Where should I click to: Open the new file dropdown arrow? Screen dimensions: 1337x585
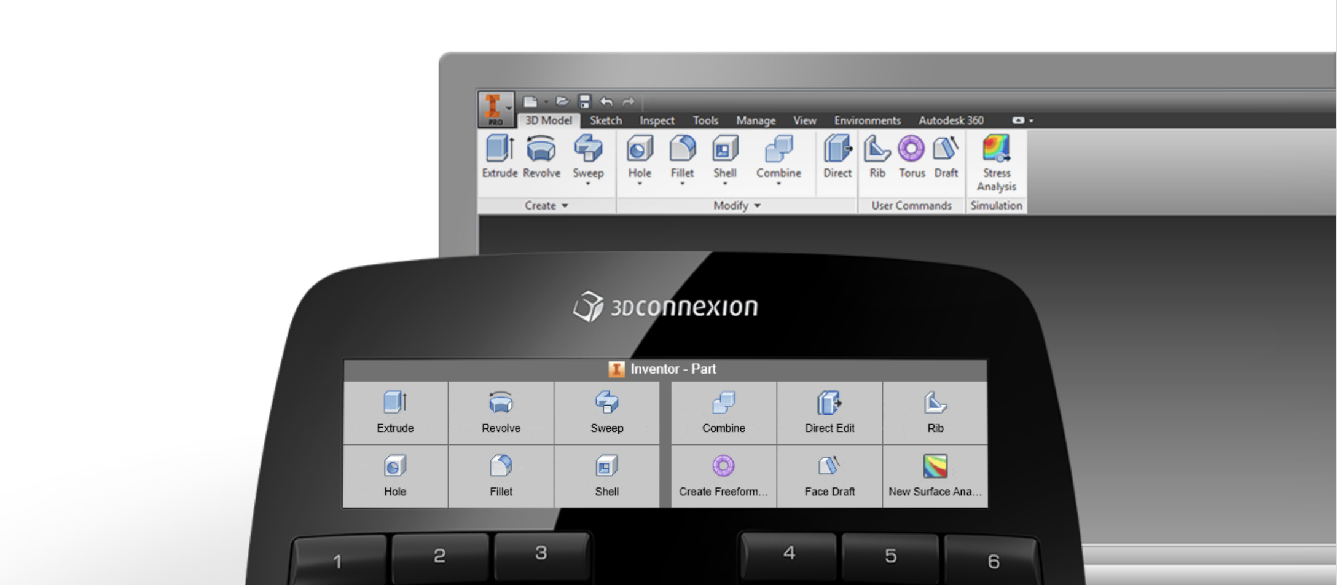pyautogui.click(x=546, y=102)
